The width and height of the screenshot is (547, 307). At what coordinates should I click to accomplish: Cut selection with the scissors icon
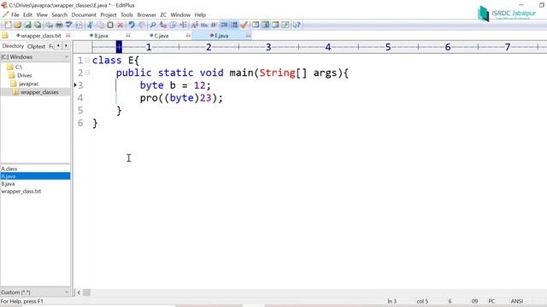click(90, 25)
